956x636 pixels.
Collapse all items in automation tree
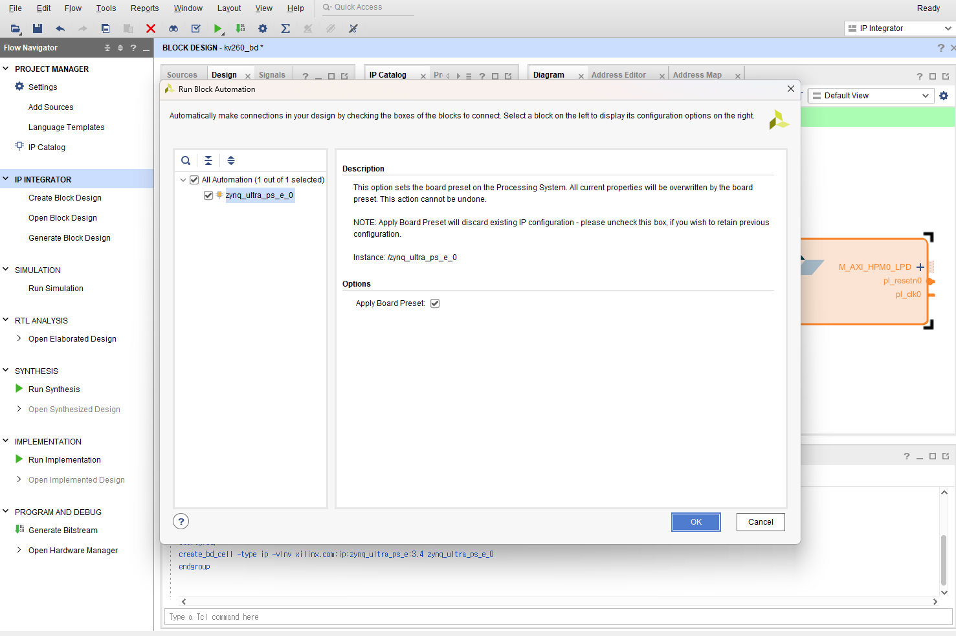click(x=208, y=160)
